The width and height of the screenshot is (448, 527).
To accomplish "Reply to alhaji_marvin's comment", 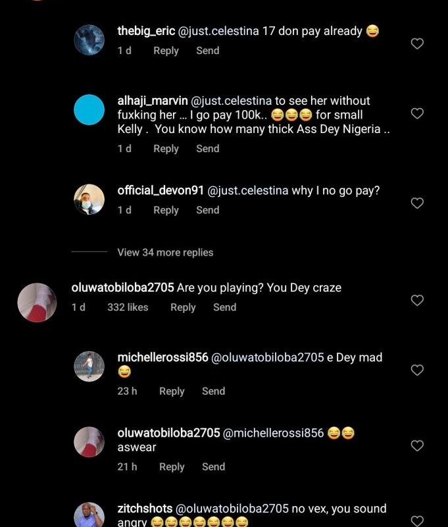I will click(x=166, y=149).
